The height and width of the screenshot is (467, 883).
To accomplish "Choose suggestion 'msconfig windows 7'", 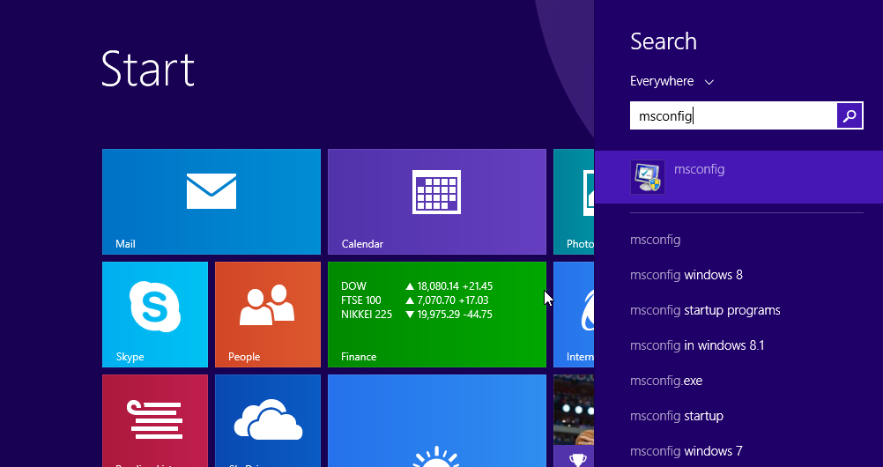I will click(x=686, y=451).
